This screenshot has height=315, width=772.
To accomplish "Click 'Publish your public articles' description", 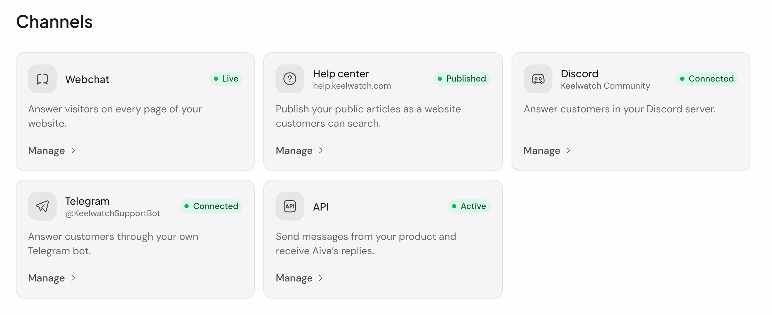I will tap(368, 116).
